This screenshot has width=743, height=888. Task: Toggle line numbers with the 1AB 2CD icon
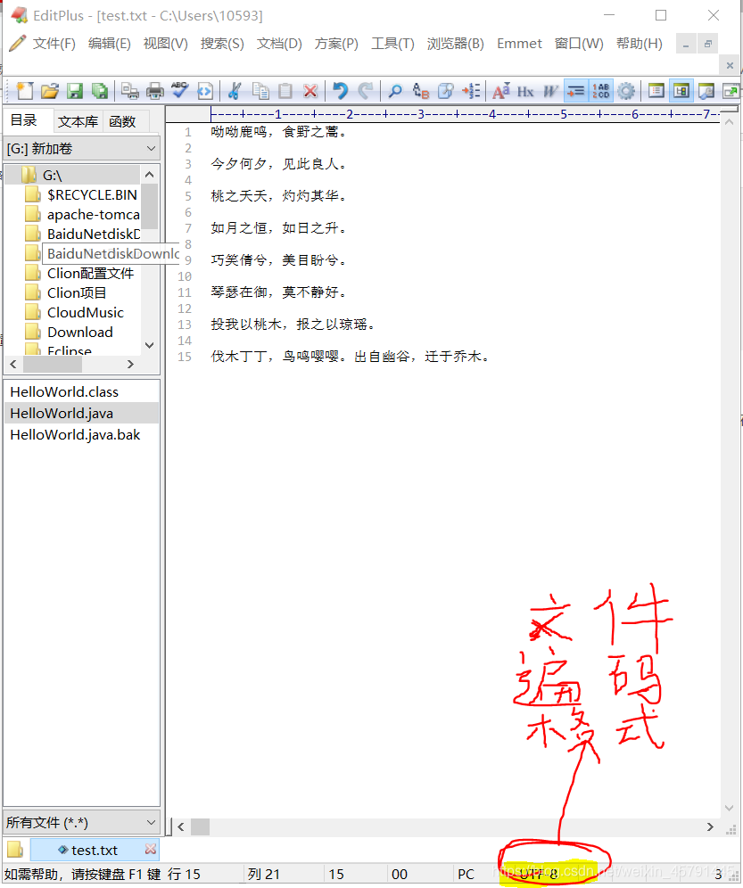pyautogui.click(x=601, y=91)
